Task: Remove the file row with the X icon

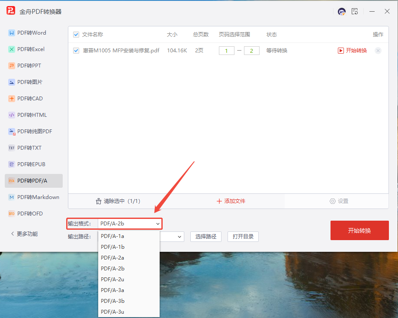Action: 378,51
